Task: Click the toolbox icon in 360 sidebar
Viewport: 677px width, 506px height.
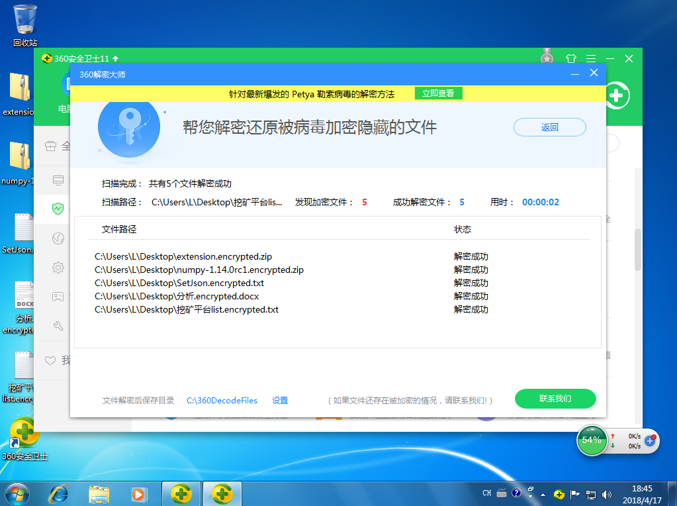Action: [x=50, y=146]
